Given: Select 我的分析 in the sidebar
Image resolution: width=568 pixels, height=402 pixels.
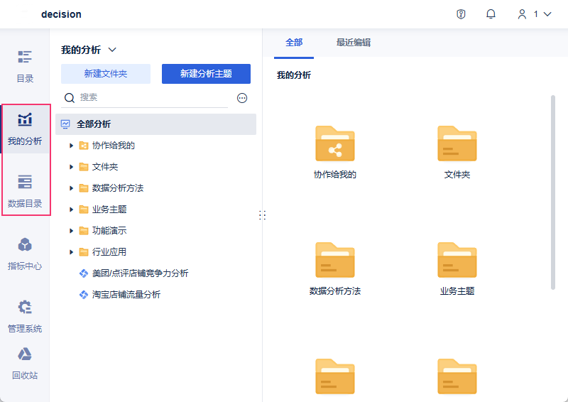Looking at the screenshot, I should [25, 129].
